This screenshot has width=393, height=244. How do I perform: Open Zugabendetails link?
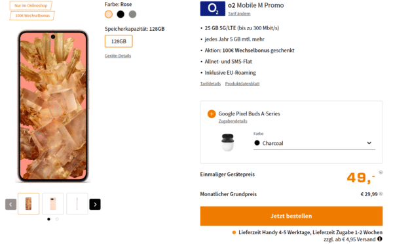point(233,121)
